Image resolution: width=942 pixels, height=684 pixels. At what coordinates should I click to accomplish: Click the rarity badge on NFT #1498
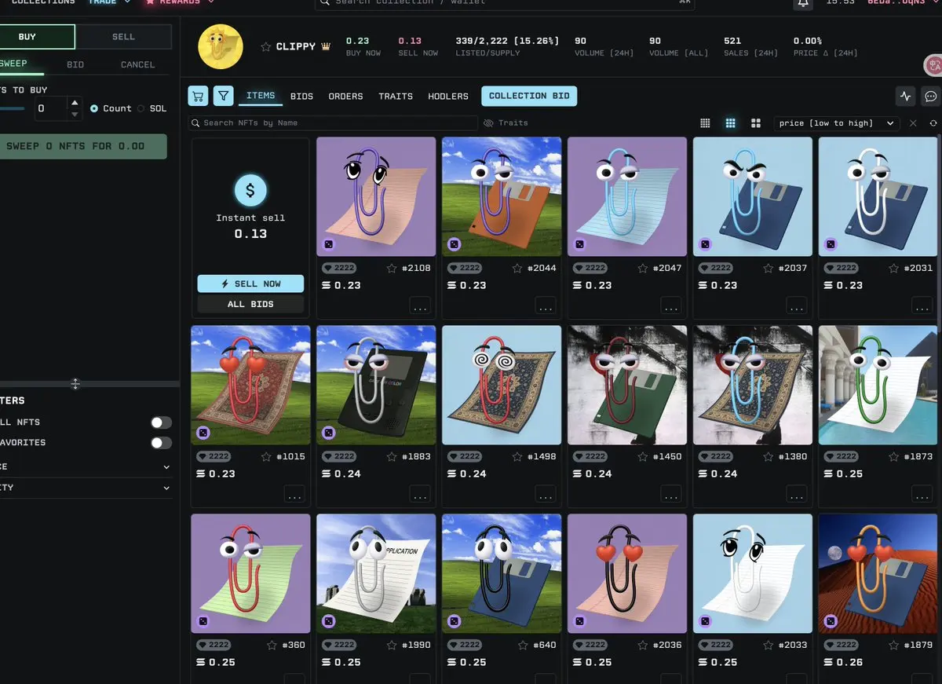coord(464,456)
